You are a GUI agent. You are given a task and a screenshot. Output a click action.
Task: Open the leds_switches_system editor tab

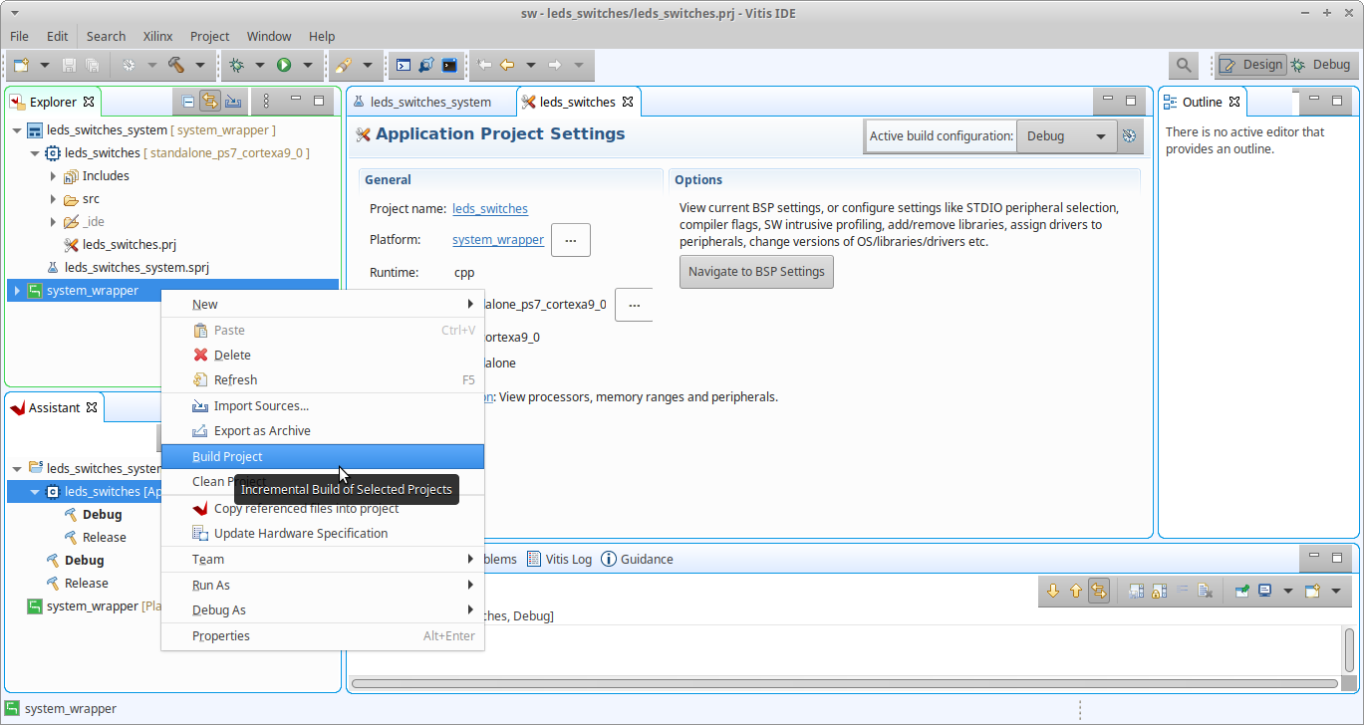point(430,102)
